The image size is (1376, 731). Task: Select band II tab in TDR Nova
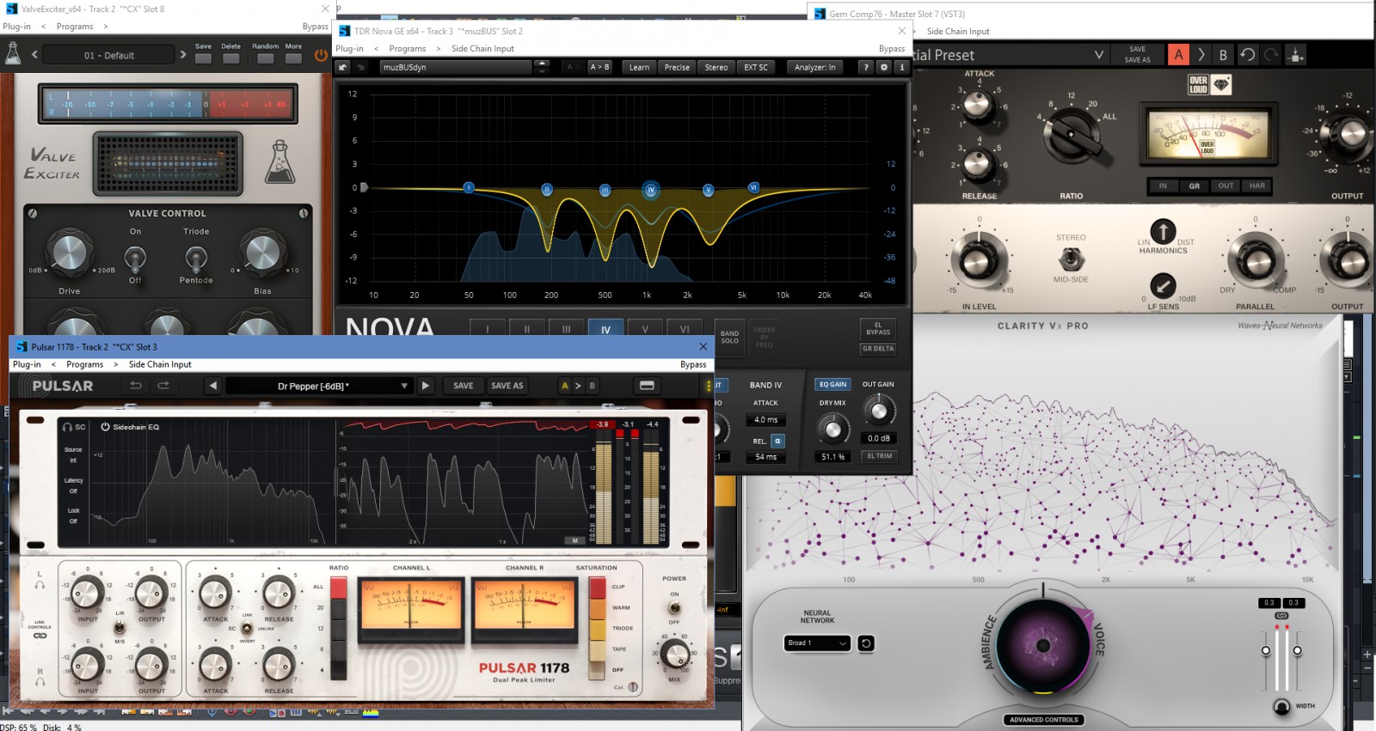[527, 329]
